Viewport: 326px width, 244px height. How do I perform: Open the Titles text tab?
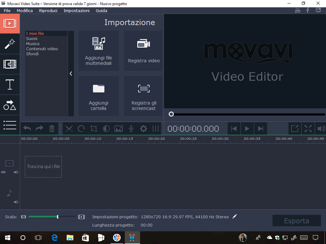click(x=10, y=85)
